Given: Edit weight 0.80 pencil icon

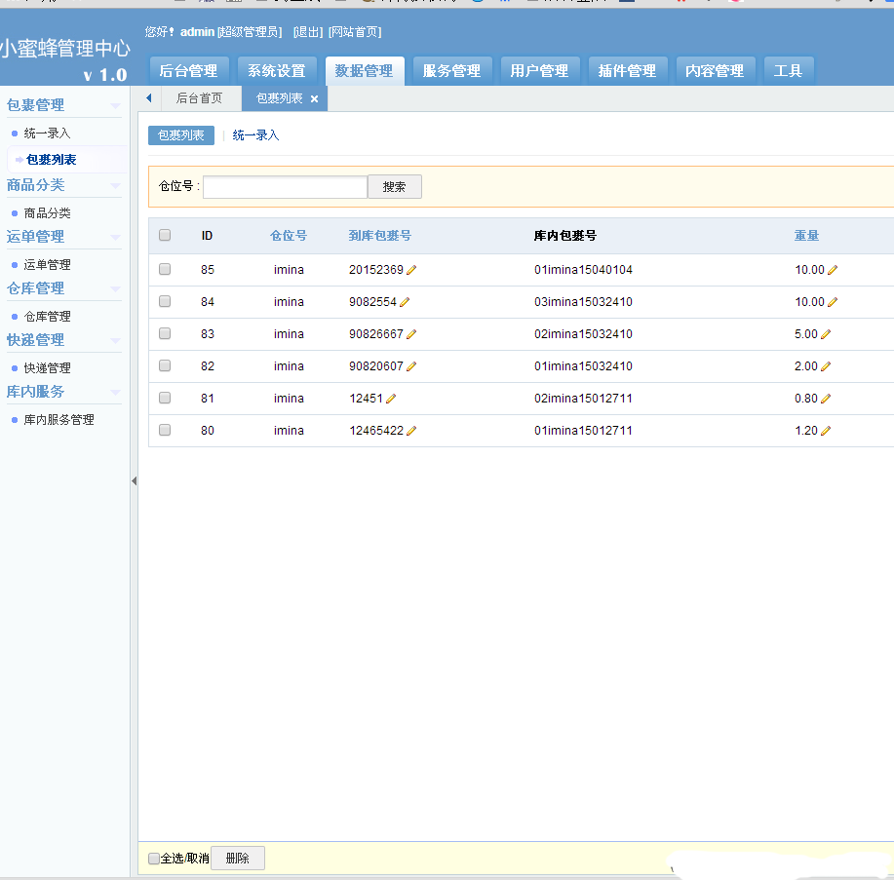Looking at the screenshot, I should 826,399.
